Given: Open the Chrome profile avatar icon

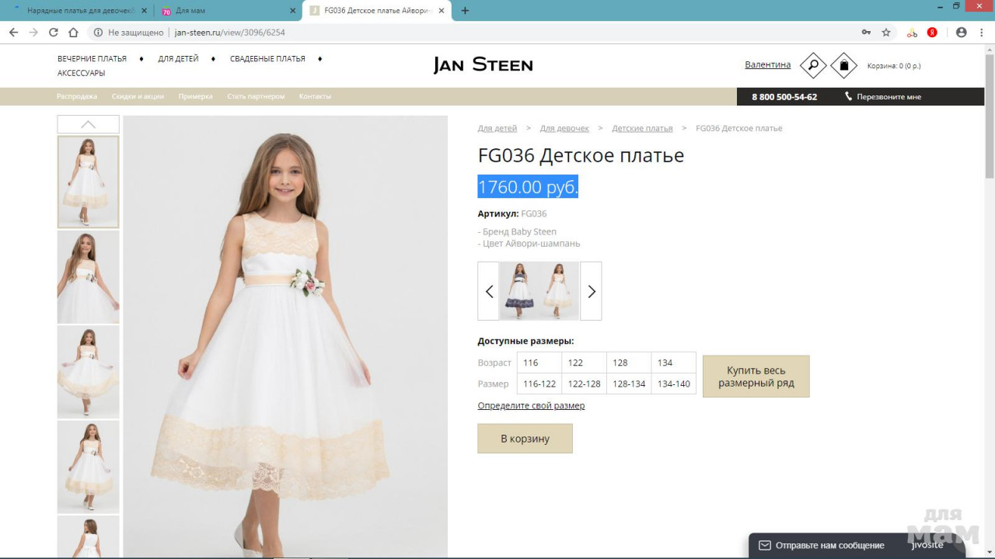Looking at the screenshot, I should coord(962,33).
